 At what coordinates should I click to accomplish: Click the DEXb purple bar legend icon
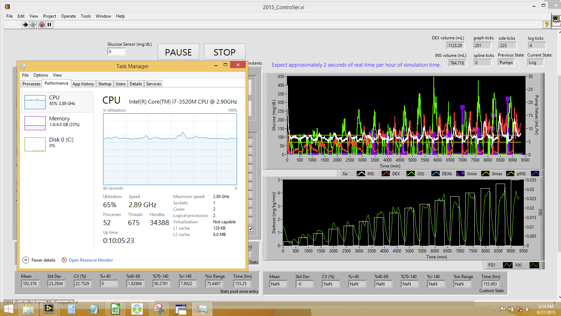click(460, 173)
